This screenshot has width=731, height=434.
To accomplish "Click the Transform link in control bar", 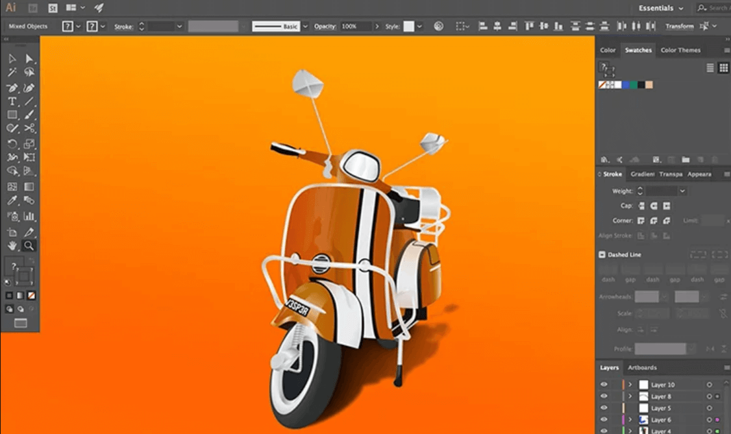I will coord(679,27).
